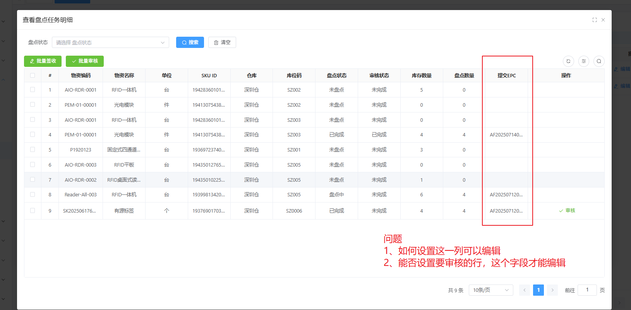Click the SKU ID column header

[209, 75]
